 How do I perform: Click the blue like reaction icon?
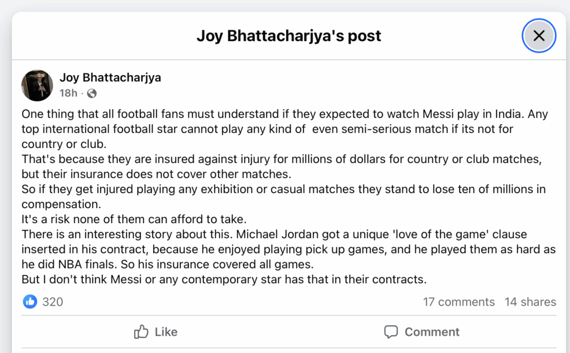click(x=30, y=302)
